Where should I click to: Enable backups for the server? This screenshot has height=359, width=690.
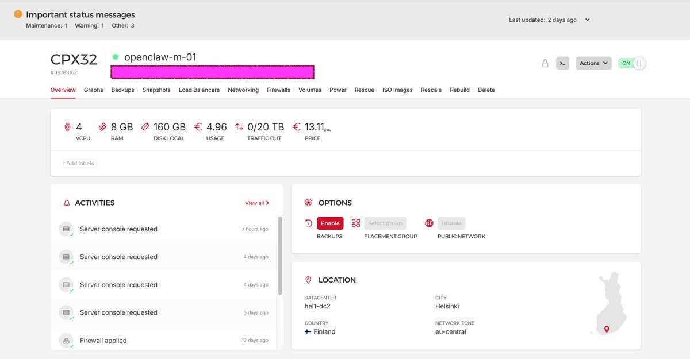coord(330,223)
